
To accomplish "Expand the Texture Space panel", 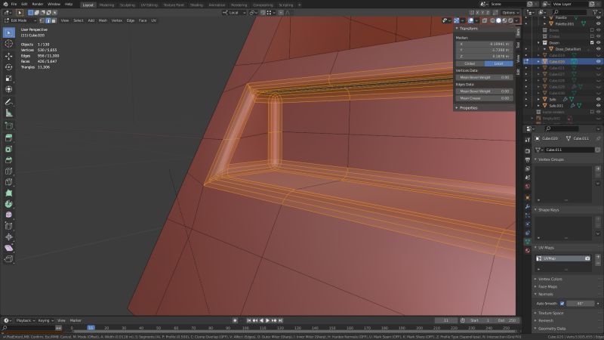I will coord(550,313).
